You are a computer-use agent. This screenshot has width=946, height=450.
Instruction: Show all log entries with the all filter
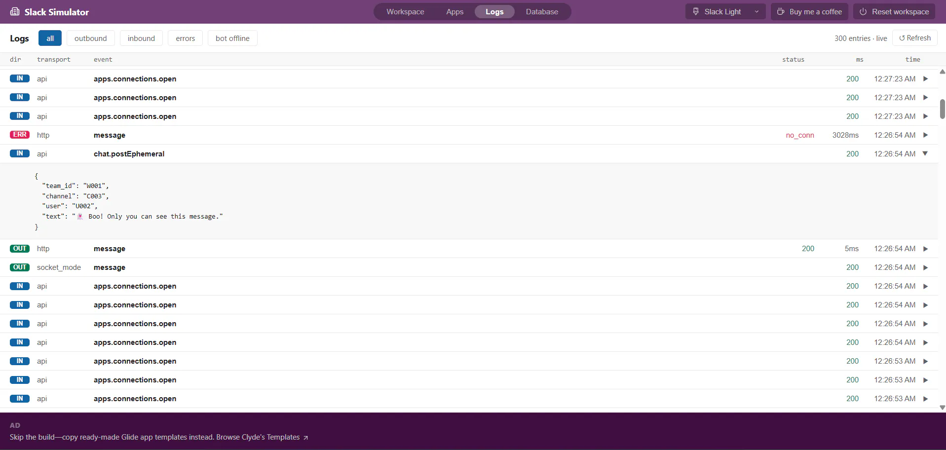(50, 38)
